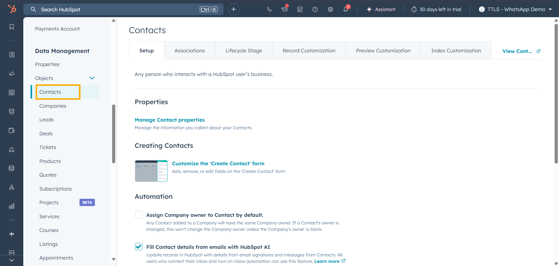Open the calling phone icon
This screenshot has height=266, width=559.
coord(269,9)
